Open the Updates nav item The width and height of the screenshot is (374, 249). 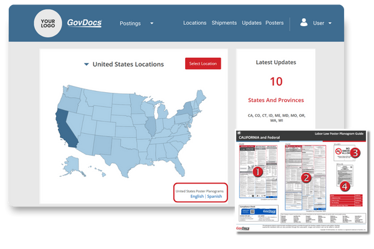click(252, 23)
